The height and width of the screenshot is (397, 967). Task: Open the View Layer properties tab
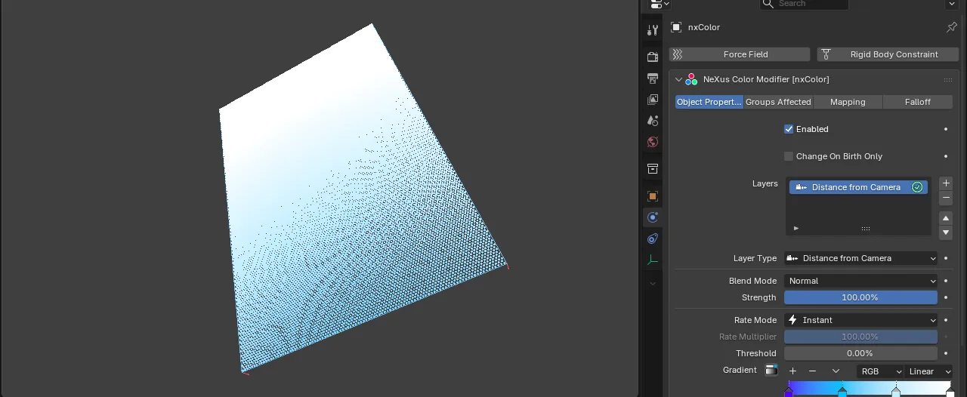click(x=653, y=100)
